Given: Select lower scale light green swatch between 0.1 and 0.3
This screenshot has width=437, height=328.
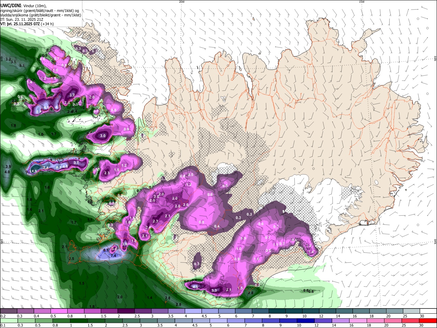Looking at the screenshot, I should pos(9,321).
